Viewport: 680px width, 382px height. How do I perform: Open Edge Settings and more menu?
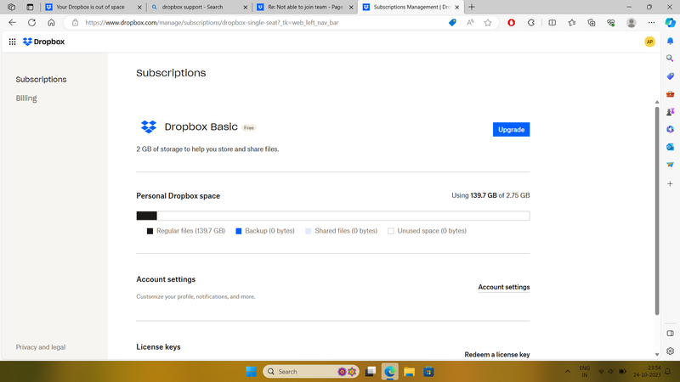650,23
